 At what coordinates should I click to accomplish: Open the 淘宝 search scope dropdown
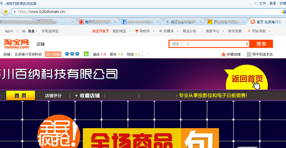(177, 44)
